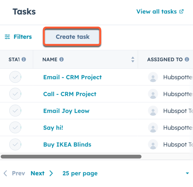
Task: Open the Filters panel
Action: pos(18,37)
